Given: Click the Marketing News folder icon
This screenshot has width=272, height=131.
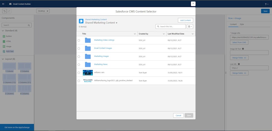Looking at the screenshot, I should 88,65.
